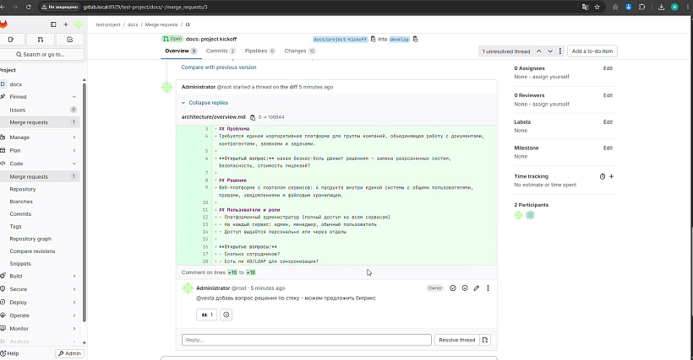This screenshot has width=693, height=360.
Task: Expand the Secure sidebar section
Action: click(74, 289)
